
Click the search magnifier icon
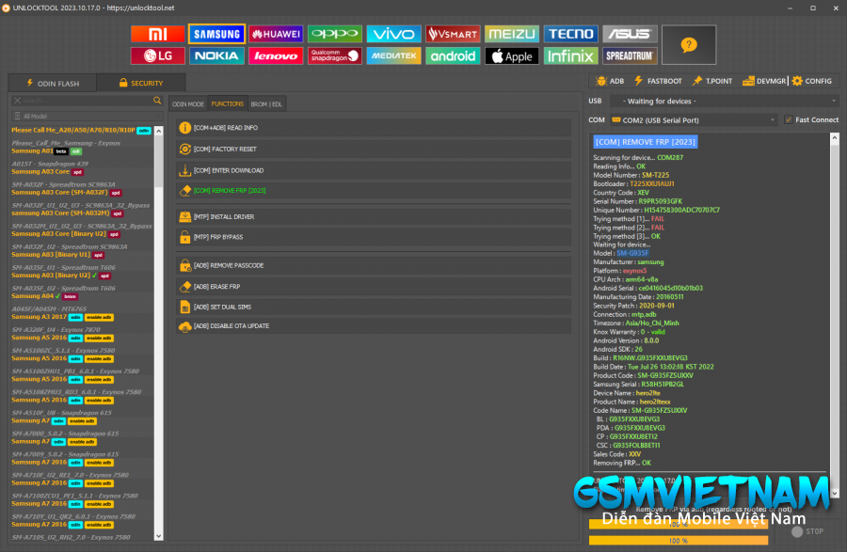tap(157, 101)
